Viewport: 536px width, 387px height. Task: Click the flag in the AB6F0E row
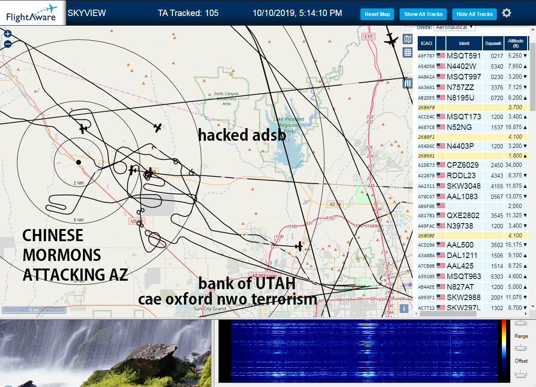pyautogui.click(x=441, y=206)
